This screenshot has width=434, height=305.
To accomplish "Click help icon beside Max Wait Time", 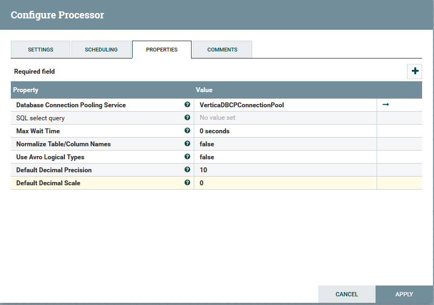I will (x=187, y=131).
